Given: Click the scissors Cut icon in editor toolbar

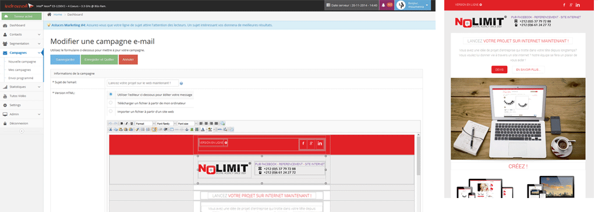Looking at the screenshot, I should 111,130.
